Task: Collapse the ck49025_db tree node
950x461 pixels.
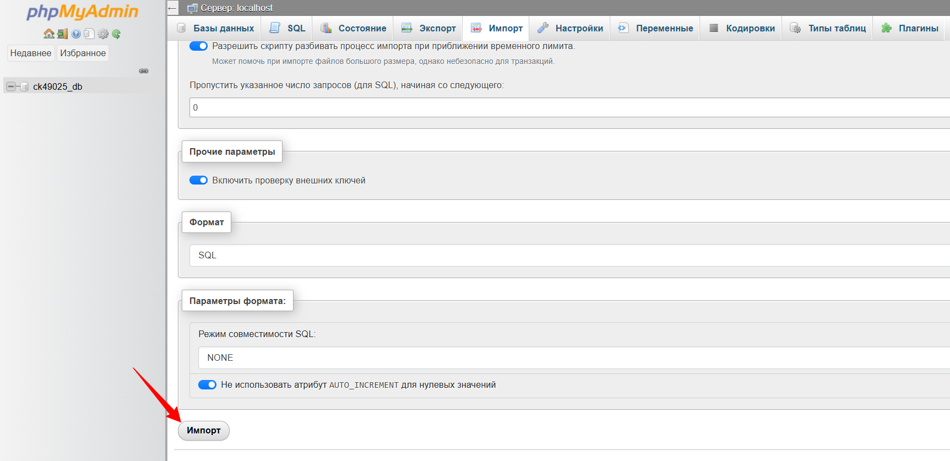Action: [11, 86]
